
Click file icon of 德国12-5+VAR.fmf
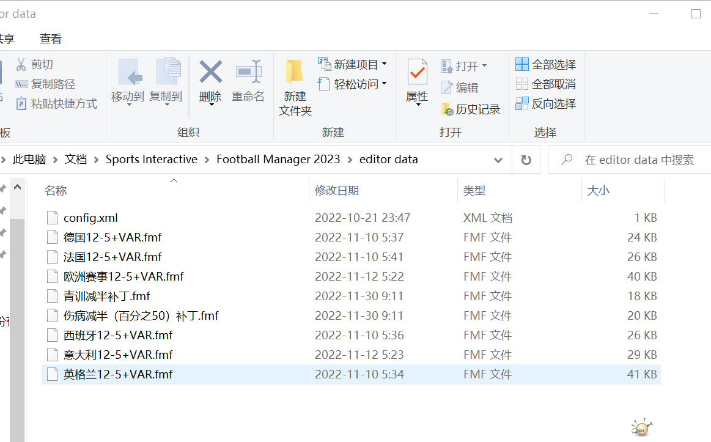[52, 238]
